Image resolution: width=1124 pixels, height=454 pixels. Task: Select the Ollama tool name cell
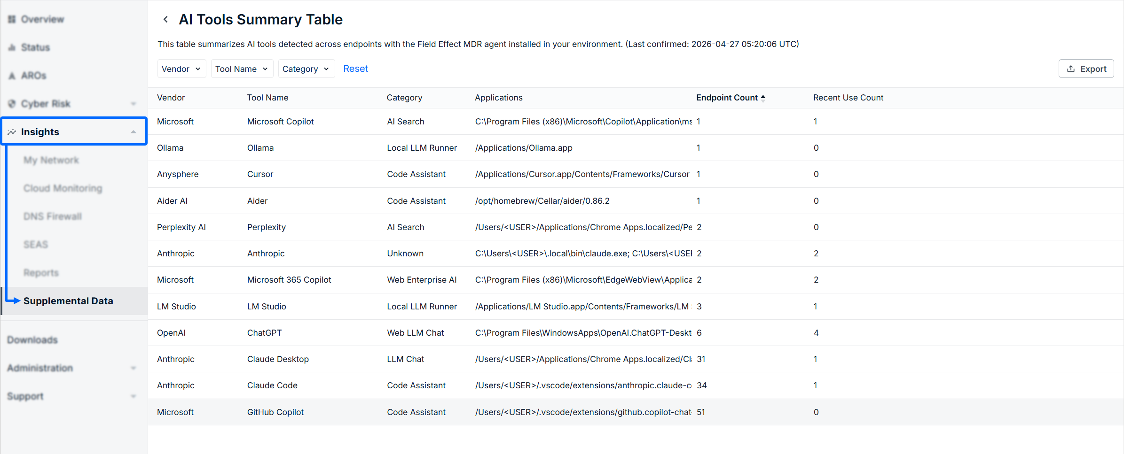point(260,148)
